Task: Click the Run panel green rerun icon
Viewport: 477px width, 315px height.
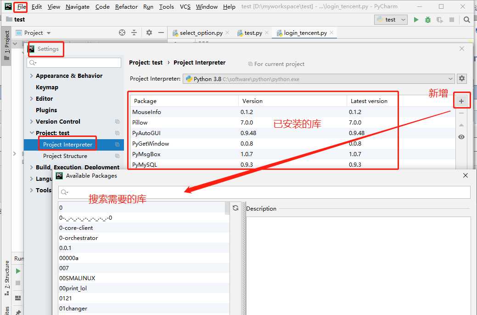Action: (x=18, y=271)
